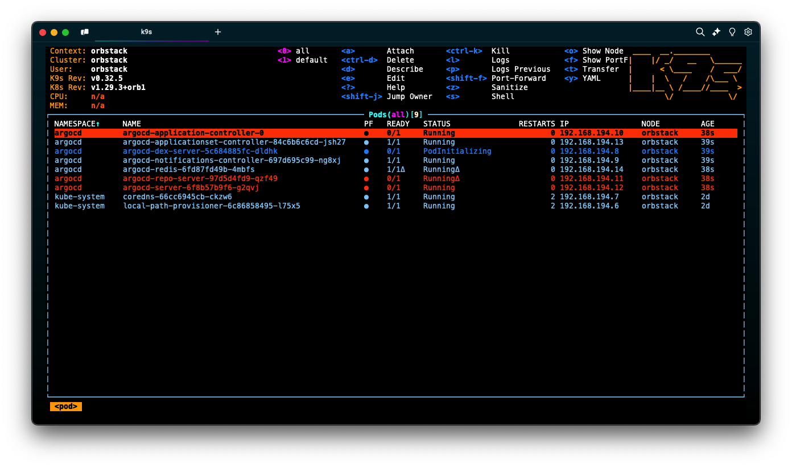
Task: Open terminal settings gear icon
Action: (748, 32)
